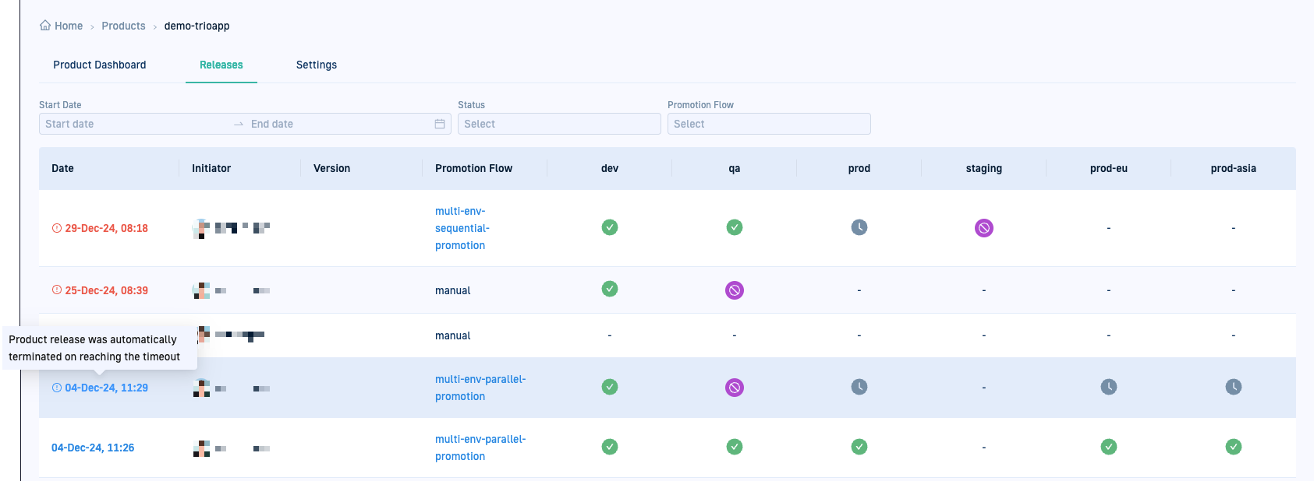Image resolution: width=1314 pixels, height=481 pixels.
Task: Open the 04-Dec-24, 11:26 release link
Action: 93,448
